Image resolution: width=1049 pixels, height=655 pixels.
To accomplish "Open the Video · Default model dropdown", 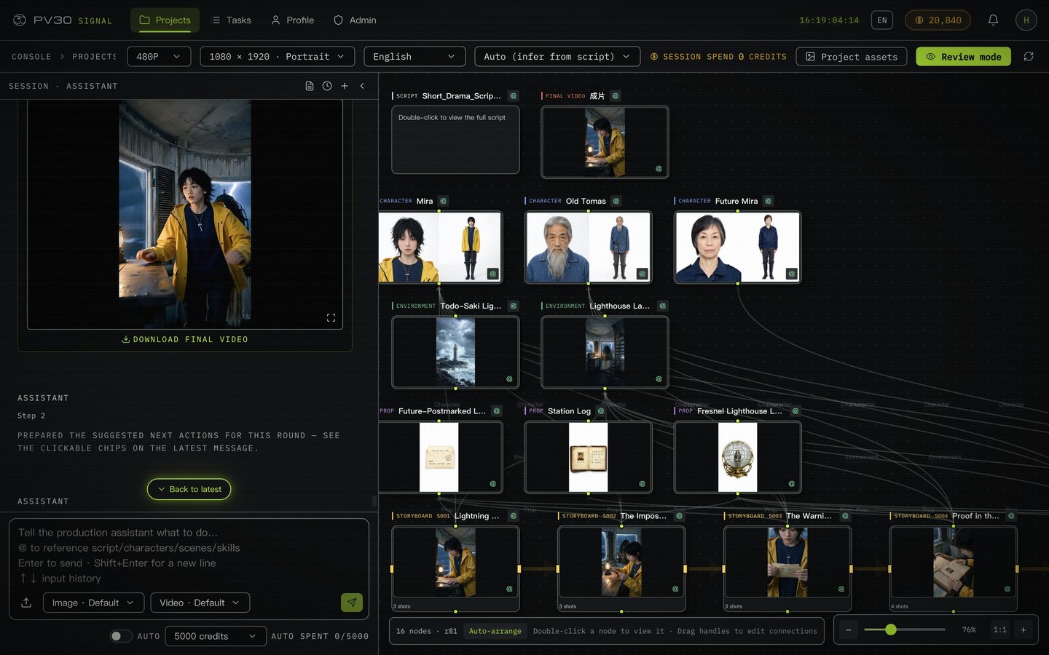I will tap(200, 603).
